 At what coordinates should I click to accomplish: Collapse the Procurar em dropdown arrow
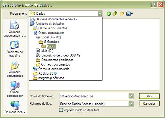(x=100, y=13)
